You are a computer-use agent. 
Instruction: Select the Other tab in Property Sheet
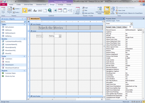click(x=125, y=27)
